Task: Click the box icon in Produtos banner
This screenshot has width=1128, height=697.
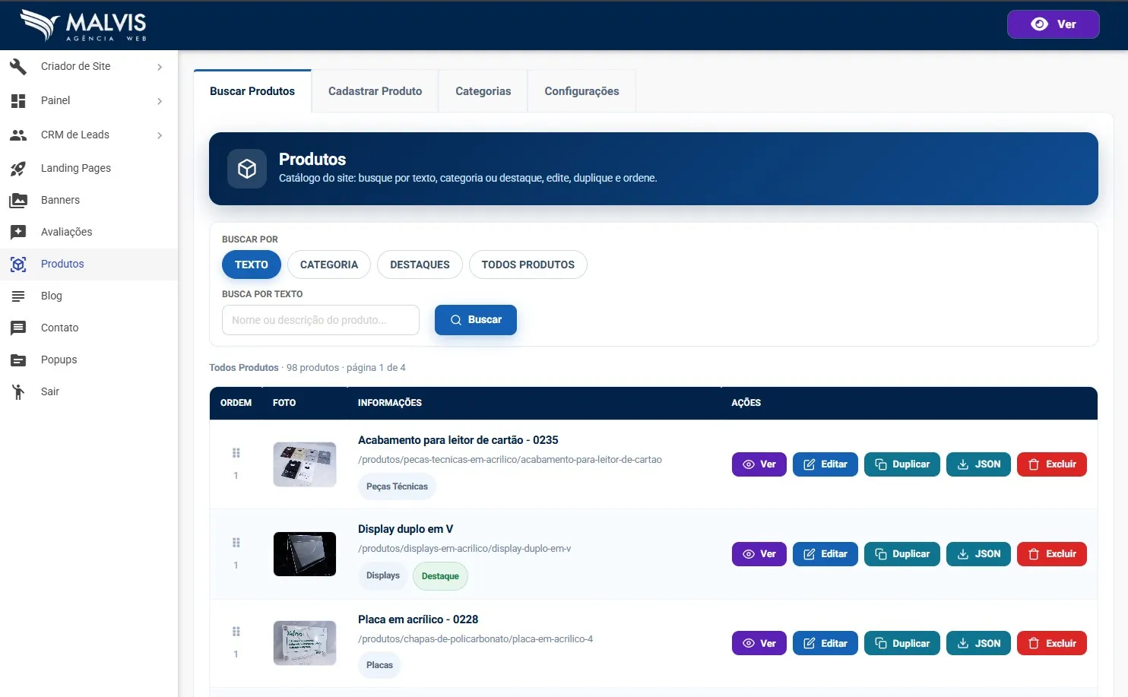Action: (247, 169)
